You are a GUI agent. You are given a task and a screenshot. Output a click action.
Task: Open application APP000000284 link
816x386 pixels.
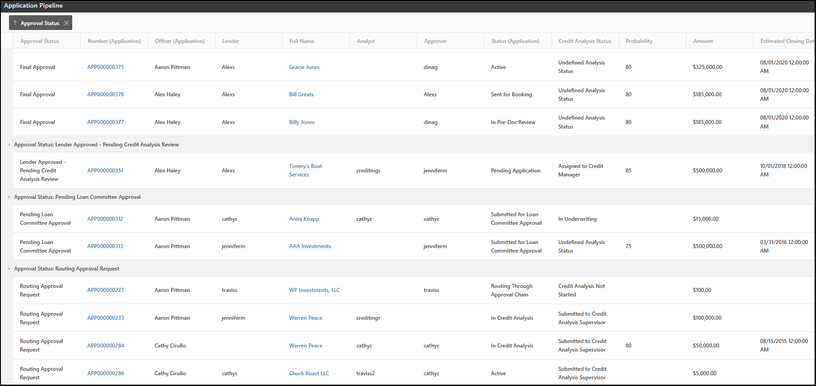point(105,346)
